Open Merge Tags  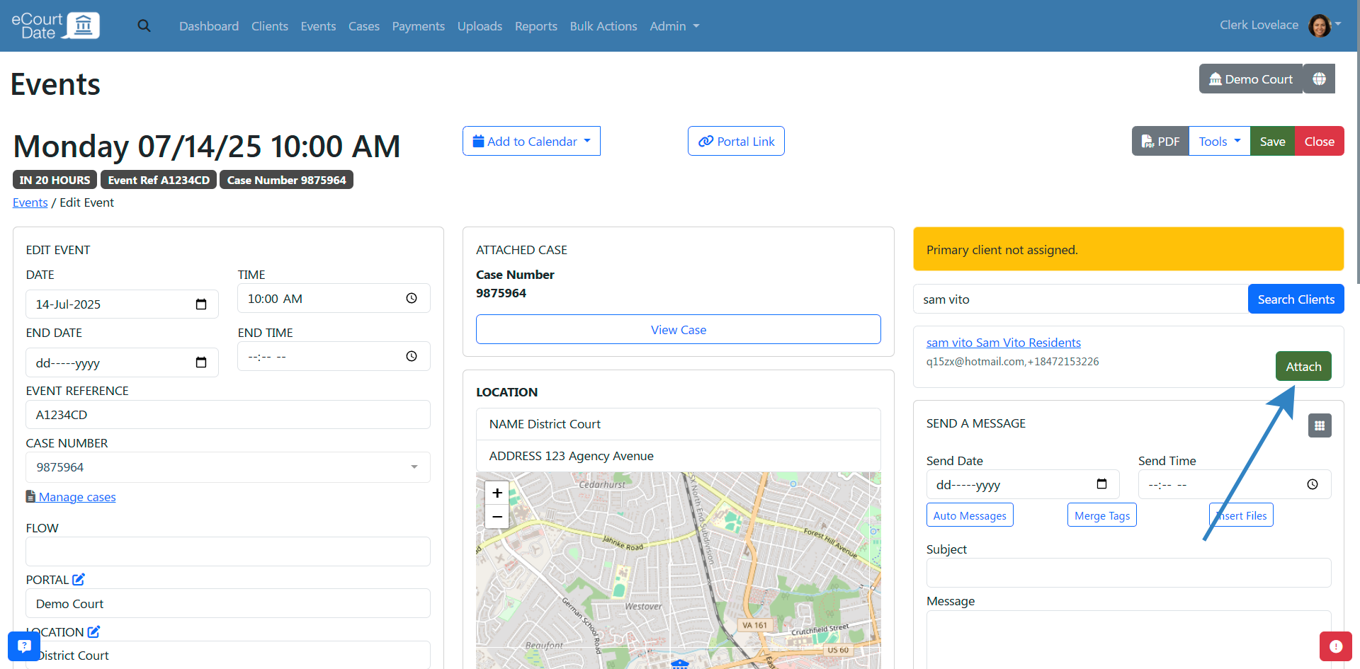pyautogui.click(x=1102, y=515)
